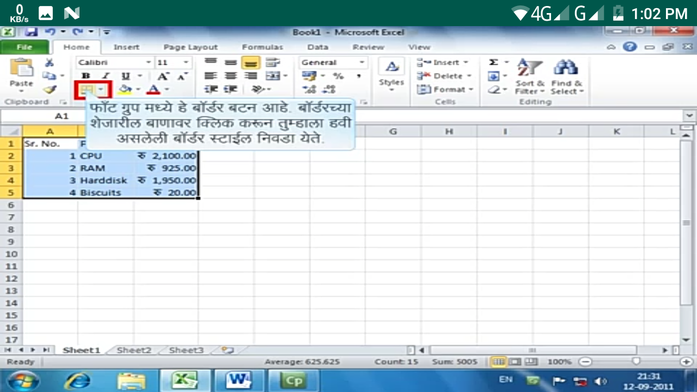
Task: Apply Percent Style formatting
Action: 338,76
